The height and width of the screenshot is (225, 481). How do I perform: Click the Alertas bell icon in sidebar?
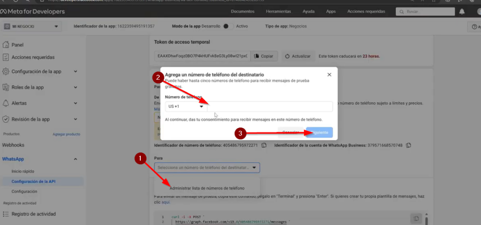pyautogui.click(x=6, y=103)
